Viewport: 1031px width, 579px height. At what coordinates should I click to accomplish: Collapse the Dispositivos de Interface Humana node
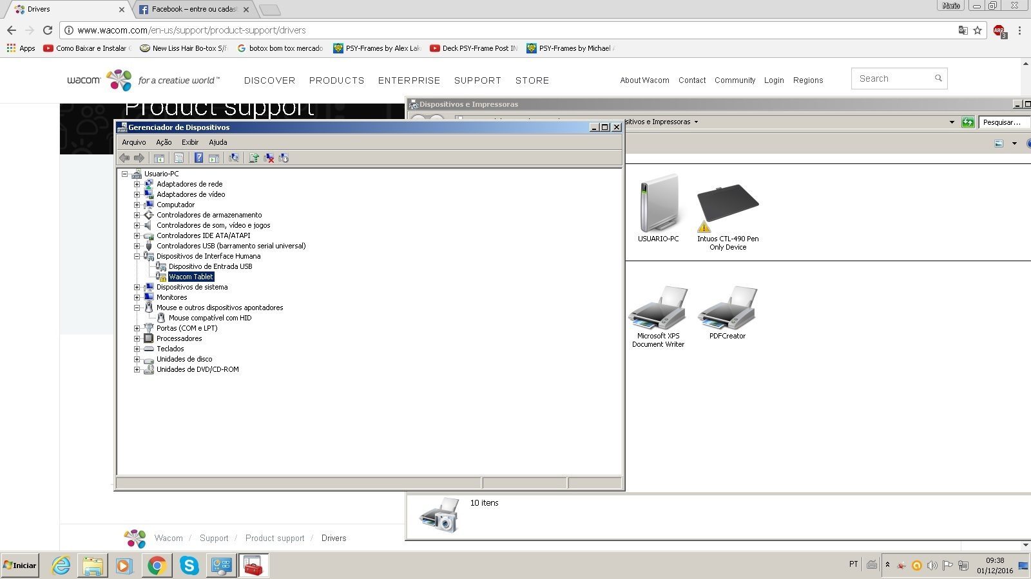[x=137, y=256]
